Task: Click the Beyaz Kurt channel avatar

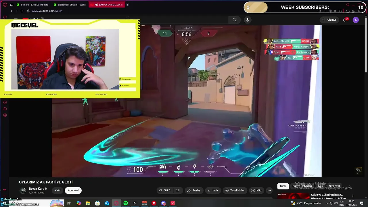Action: (23, 190)
